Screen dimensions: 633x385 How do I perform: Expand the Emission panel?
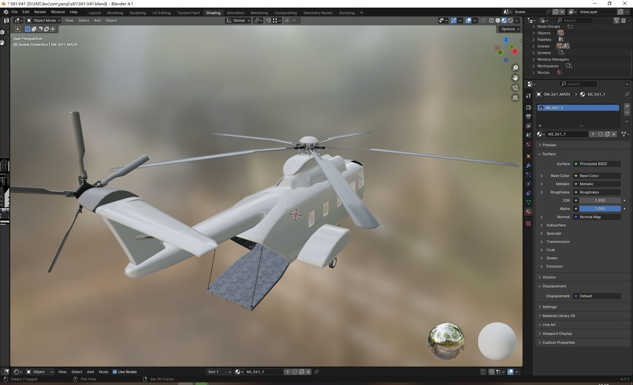coord(554,266)
